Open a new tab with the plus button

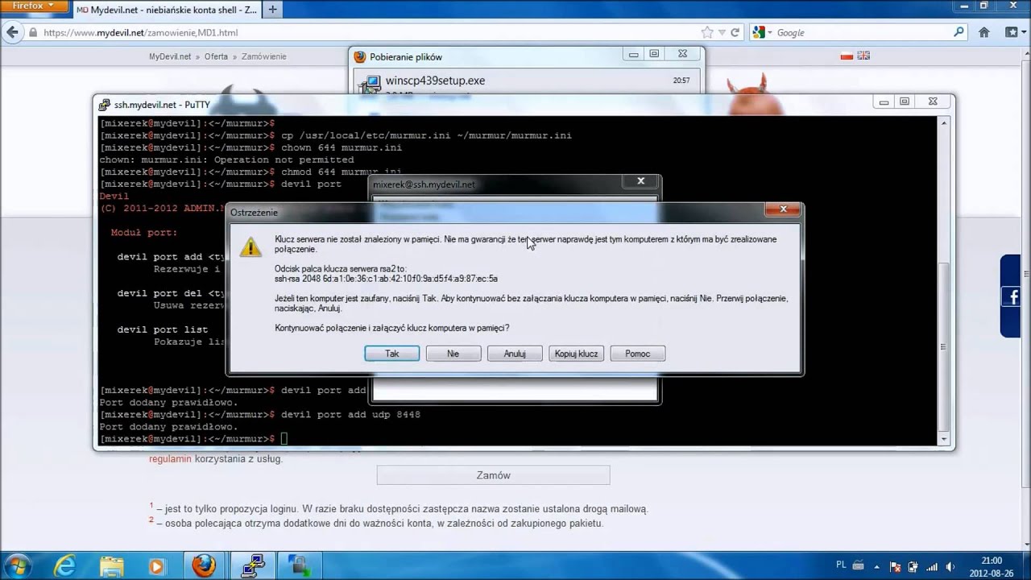[272, 10]
